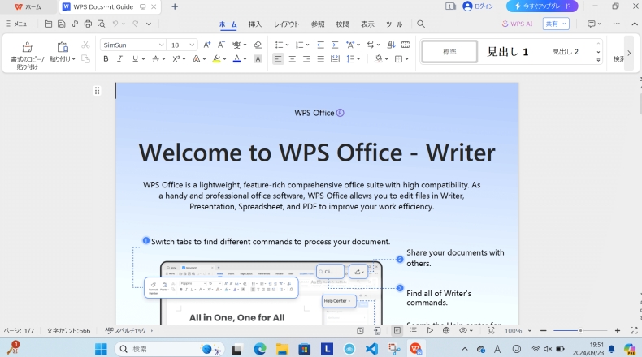This screenshot has height=357, width=642.
Task: Click the Windows taskbar 検索 search box
Action: (170, 349)
